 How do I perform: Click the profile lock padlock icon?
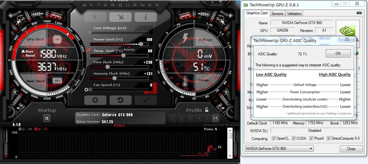pos(207,110)
